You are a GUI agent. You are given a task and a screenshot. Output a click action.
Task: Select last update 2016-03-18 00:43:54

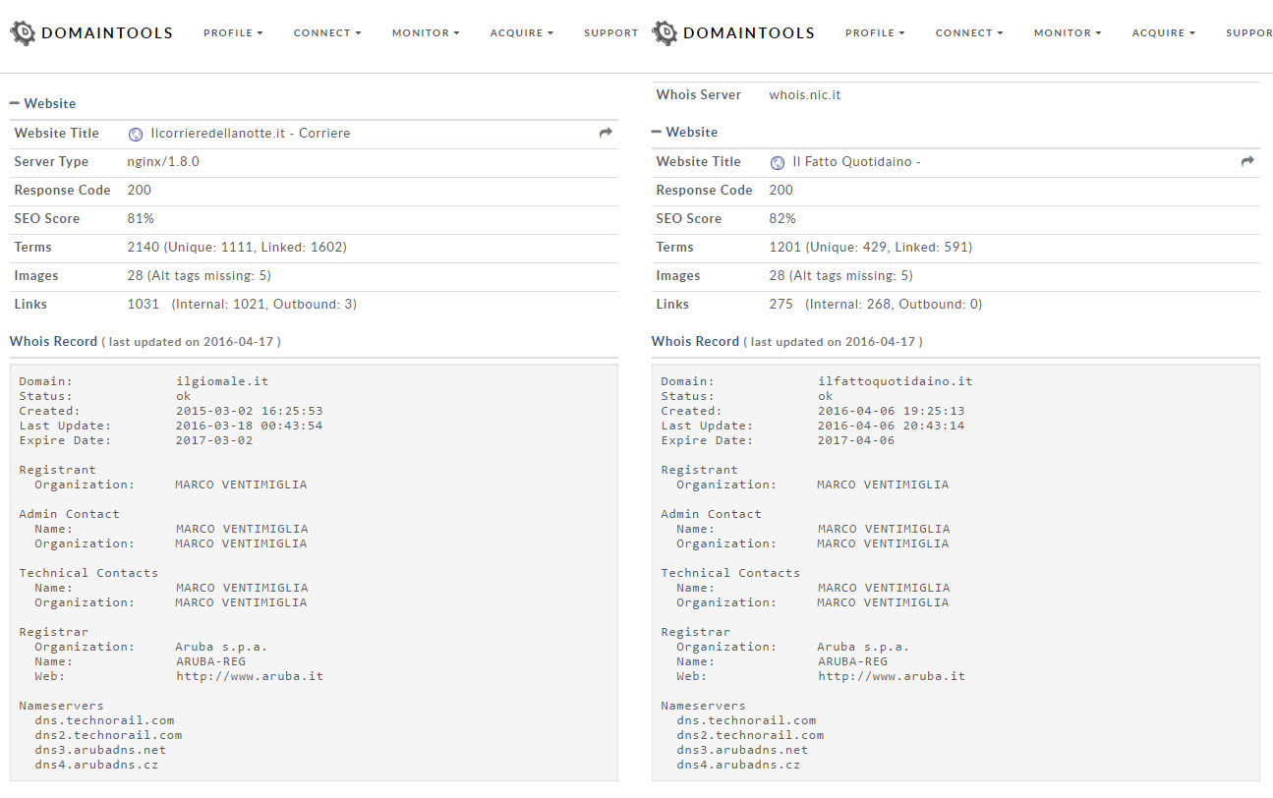point(250,426)
